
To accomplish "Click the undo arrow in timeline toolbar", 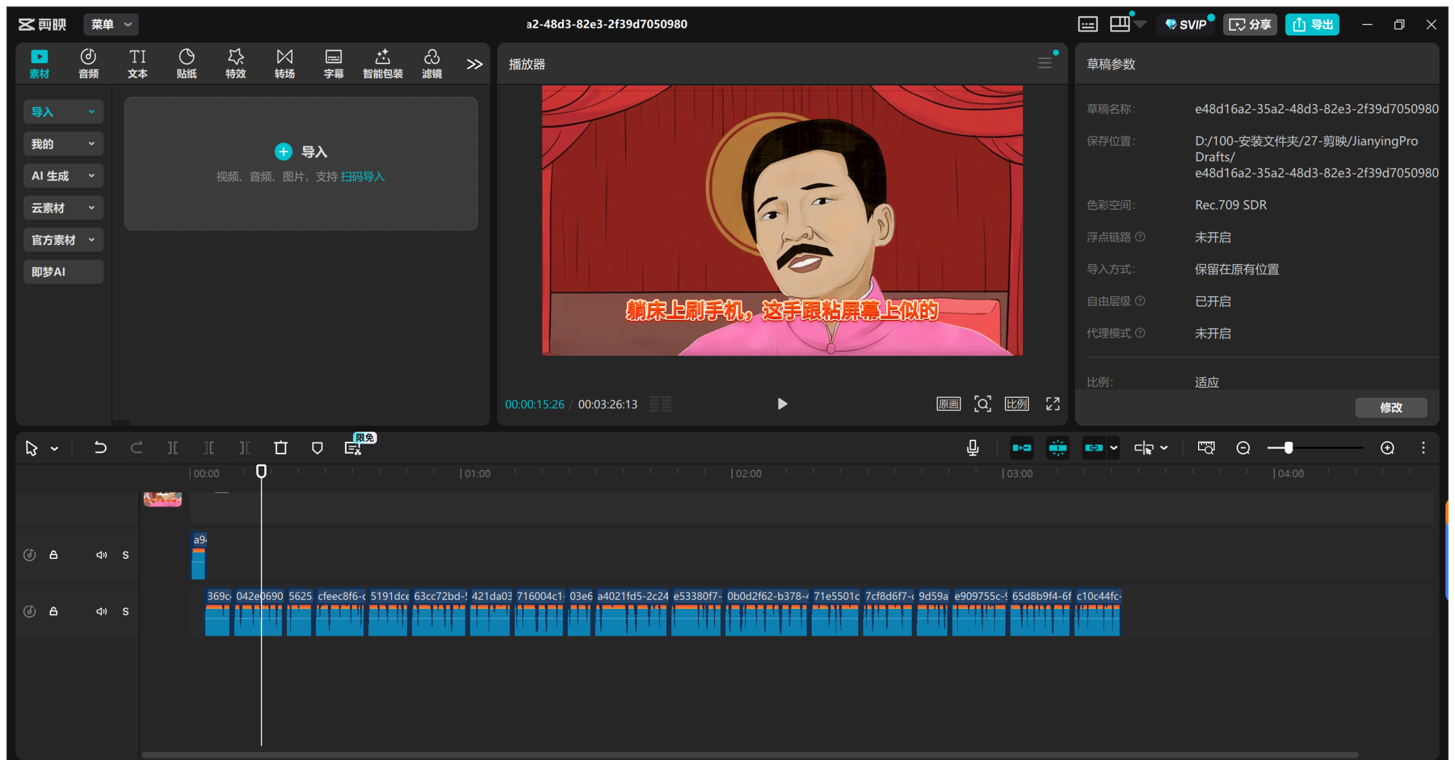I will [x=100, y=448].
